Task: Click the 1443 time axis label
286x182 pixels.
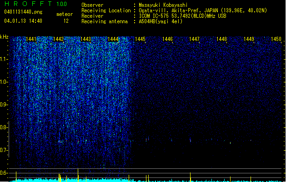Action: [85, 39]
